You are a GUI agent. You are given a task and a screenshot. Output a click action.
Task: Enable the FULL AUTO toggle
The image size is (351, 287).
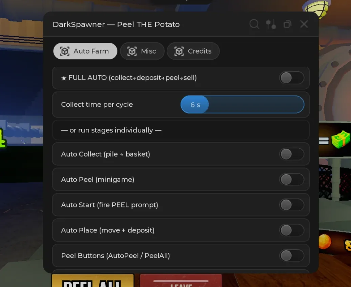tap(292, 78)
